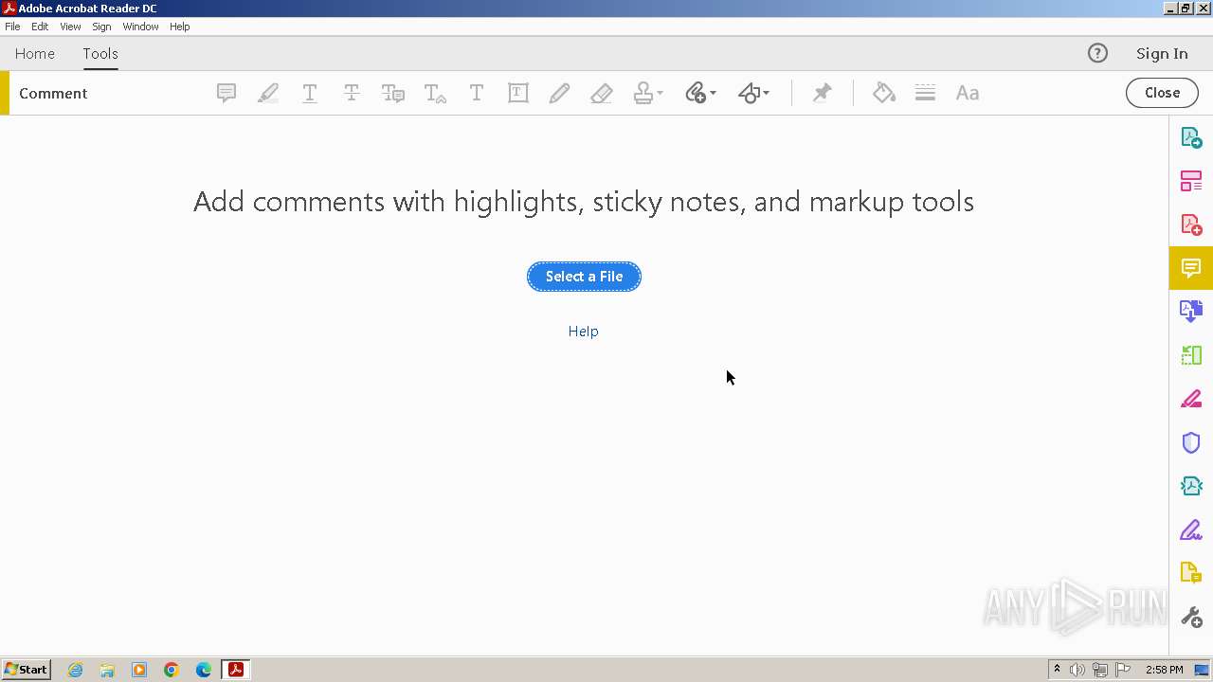Click the Windows Start button
Viewport: 1213px width, 682px height.
point(26,670)
